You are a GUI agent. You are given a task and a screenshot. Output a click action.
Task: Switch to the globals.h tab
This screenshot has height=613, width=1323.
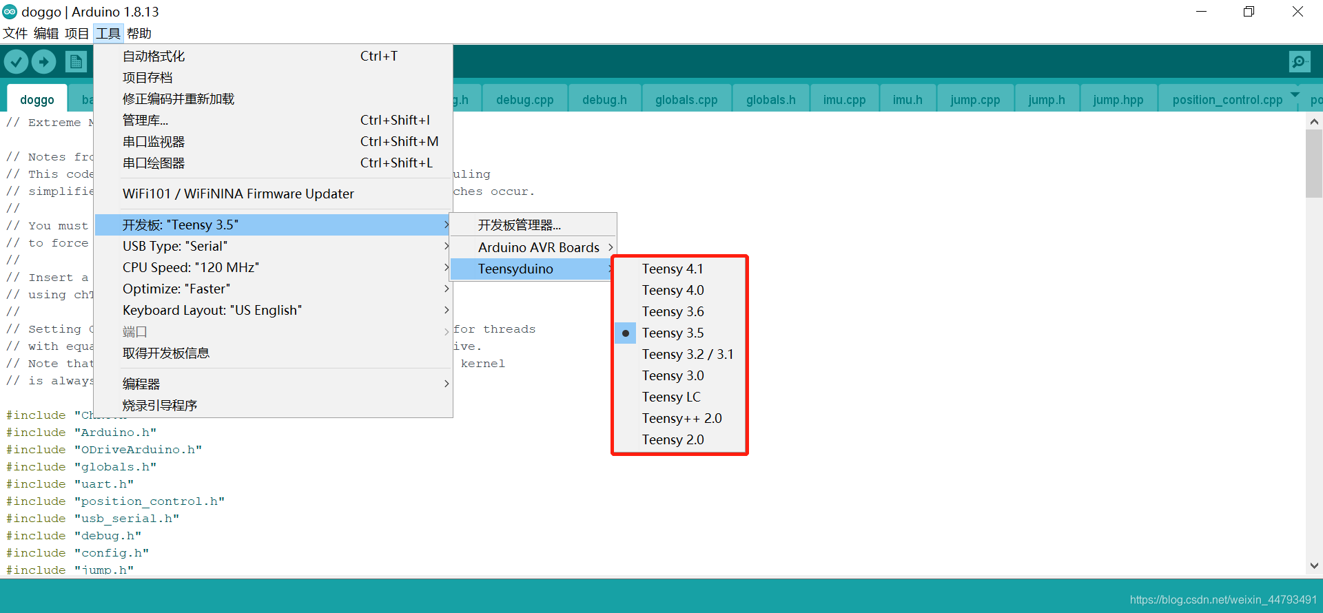point(770,99)
